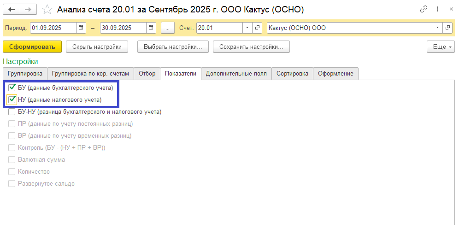Enable БУ-НУ difference checkbox

(12, 111)
